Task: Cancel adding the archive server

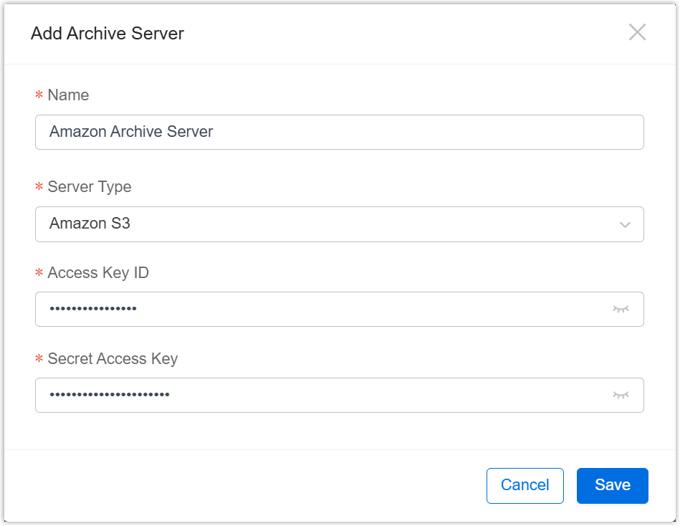Action: tap(525, 485)
